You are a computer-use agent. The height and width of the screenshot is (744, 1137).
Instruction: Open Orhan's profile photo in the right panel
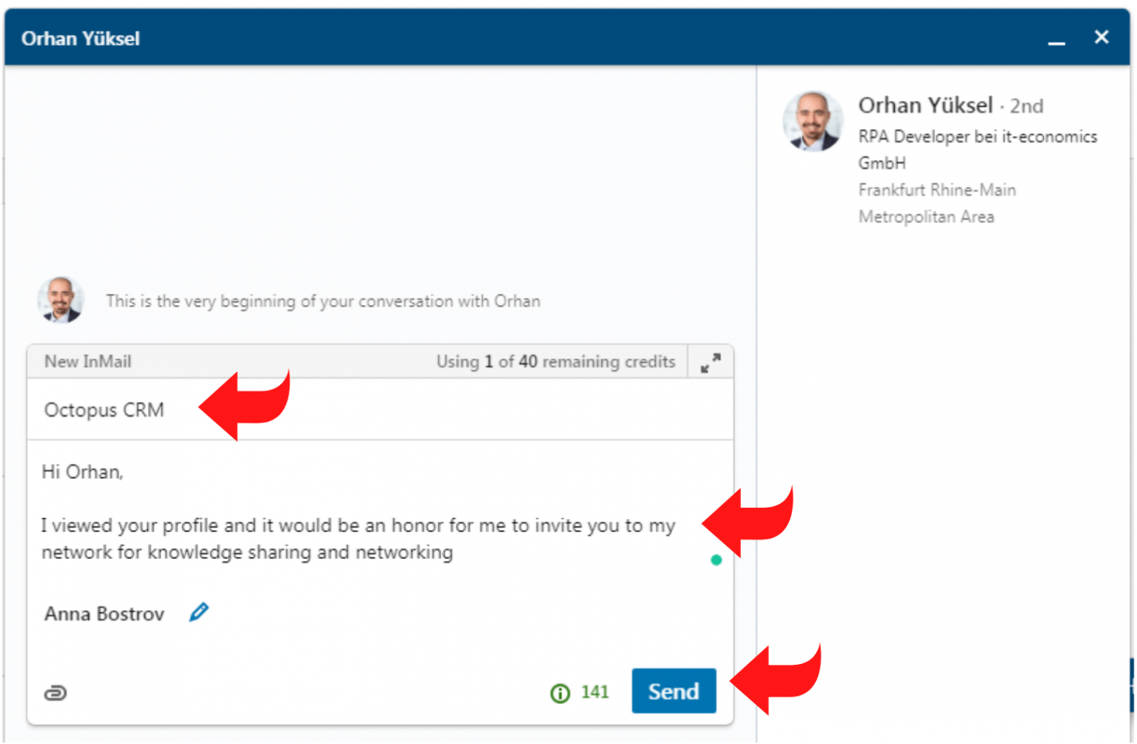(813, 121)
